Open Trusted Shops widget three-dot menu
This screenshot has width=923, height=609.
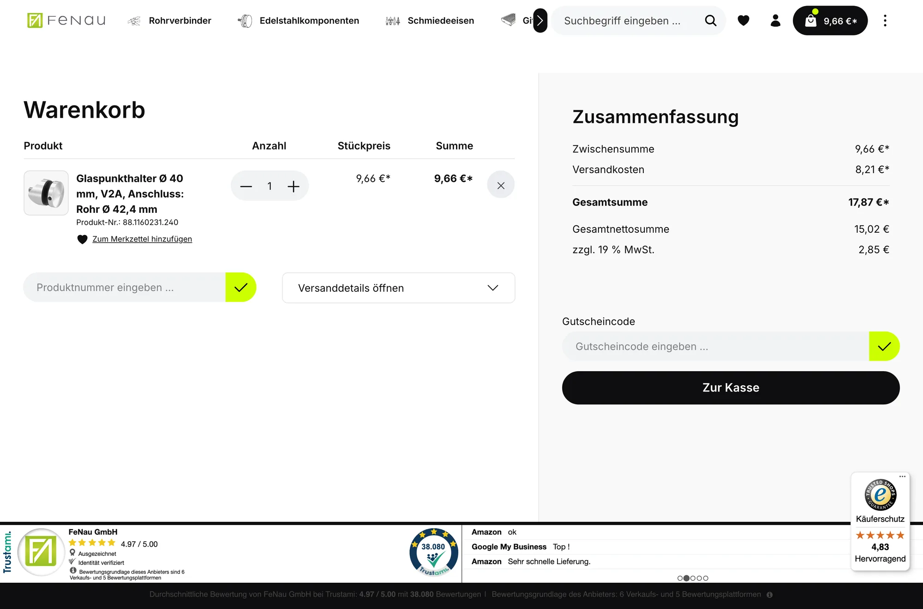902,476
